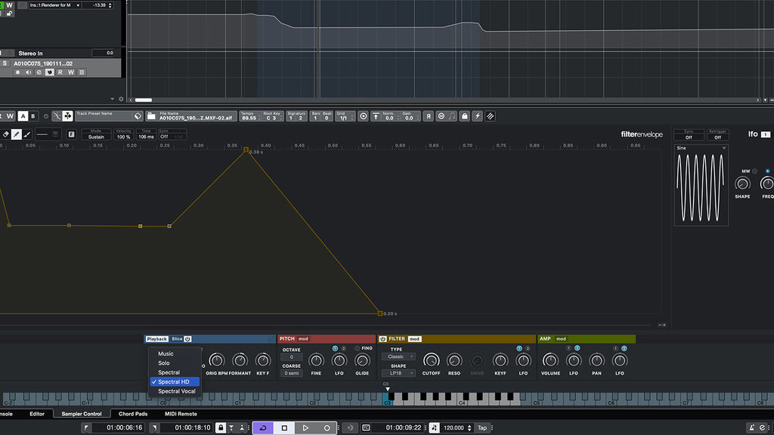
Task: Open the filter SHAPE LP18 dropdown
Action: (398, 373)
